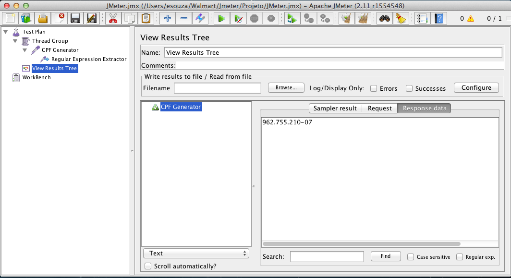Click the green Start run icon
The width and height of the screenshot is (511, 278).
pos(221,18)
